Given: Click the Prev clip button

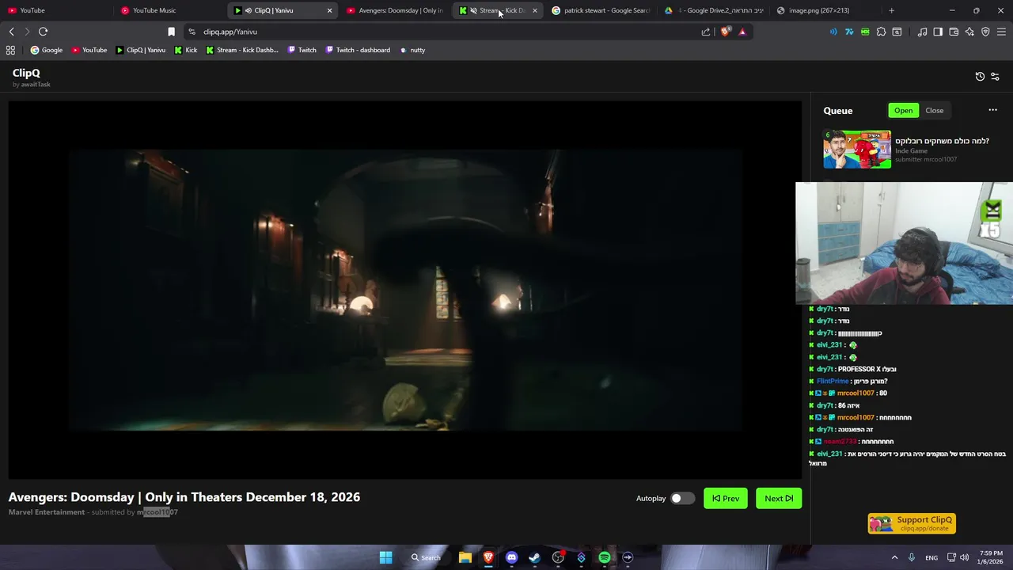Looking at the screenshot, I should pos(725,498).
